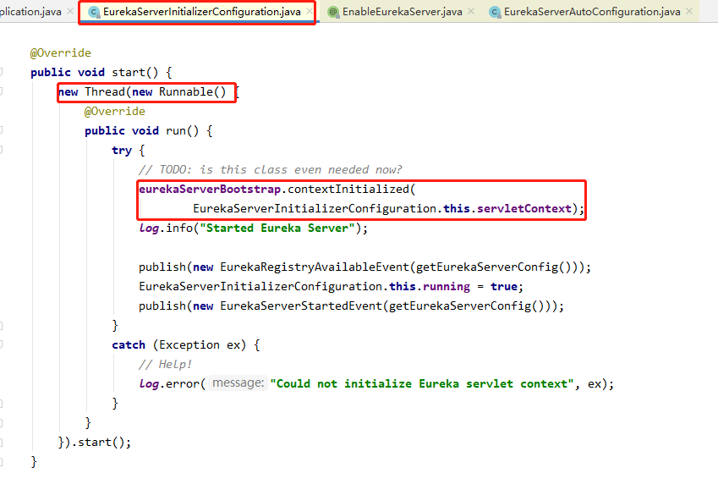
Task: Click the }).start(); call at the end
Action: tap(95, 442)
